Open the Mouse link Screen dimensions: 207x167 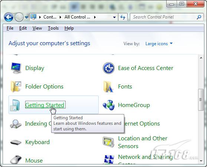pos(34,161)
